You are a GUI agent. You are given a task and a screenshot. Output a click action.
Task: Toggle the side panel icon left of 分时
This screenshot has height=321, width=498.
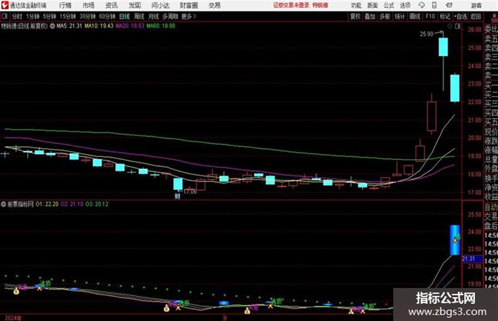point(4,16)
